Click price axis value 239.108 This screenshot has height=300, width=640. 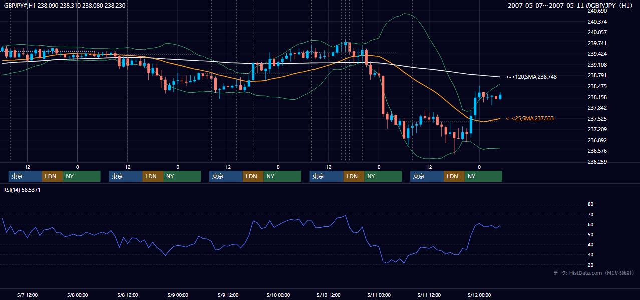click(x=597, y=65)
